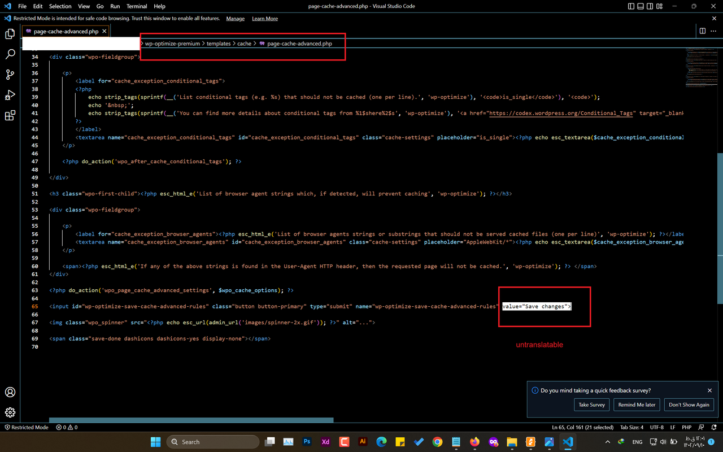Split the editor to the right
Image resolution: width=723 pixels, height=452 pixels.
pos(703,31)
